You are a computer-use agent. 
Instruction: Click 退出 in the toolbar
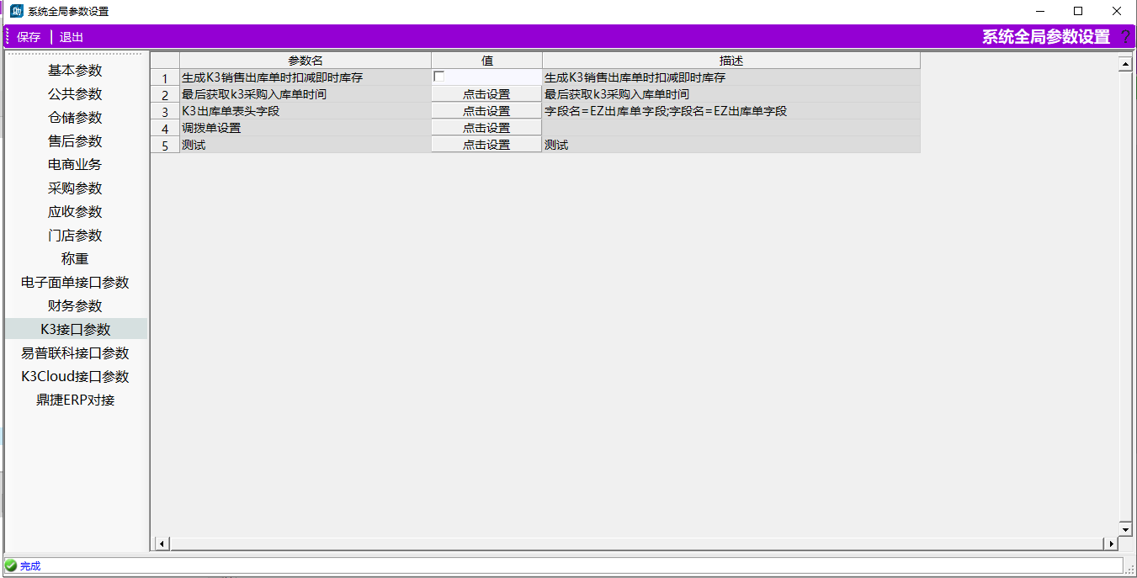[x=72, y=37]
